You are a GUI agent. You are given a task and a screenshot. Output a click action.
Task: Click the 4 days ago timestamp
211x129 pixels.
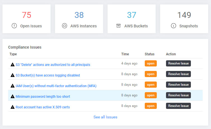point(129,63)
